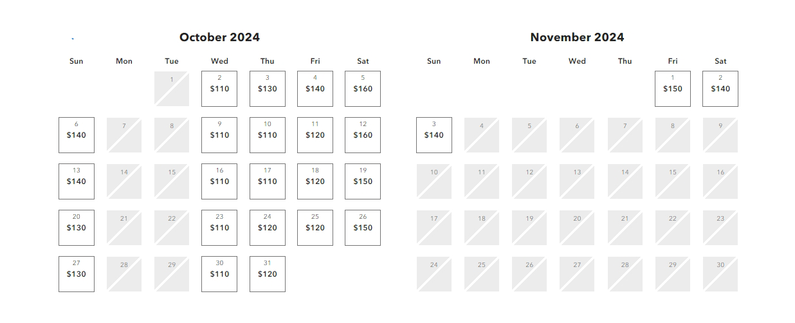This screenshot has width=795, height=323.
Task: Choose Saturday October 26 for $150
Action: pos(363,228)
